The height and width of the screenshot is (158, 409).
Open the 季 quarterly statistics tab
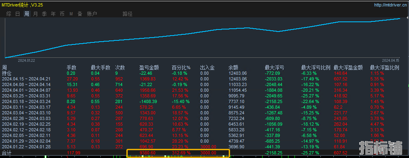[45, 14]
